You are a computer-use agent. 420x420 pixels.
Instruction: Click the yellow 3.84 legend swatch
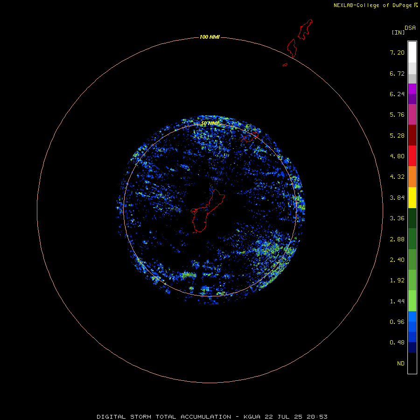coord(412,198)
